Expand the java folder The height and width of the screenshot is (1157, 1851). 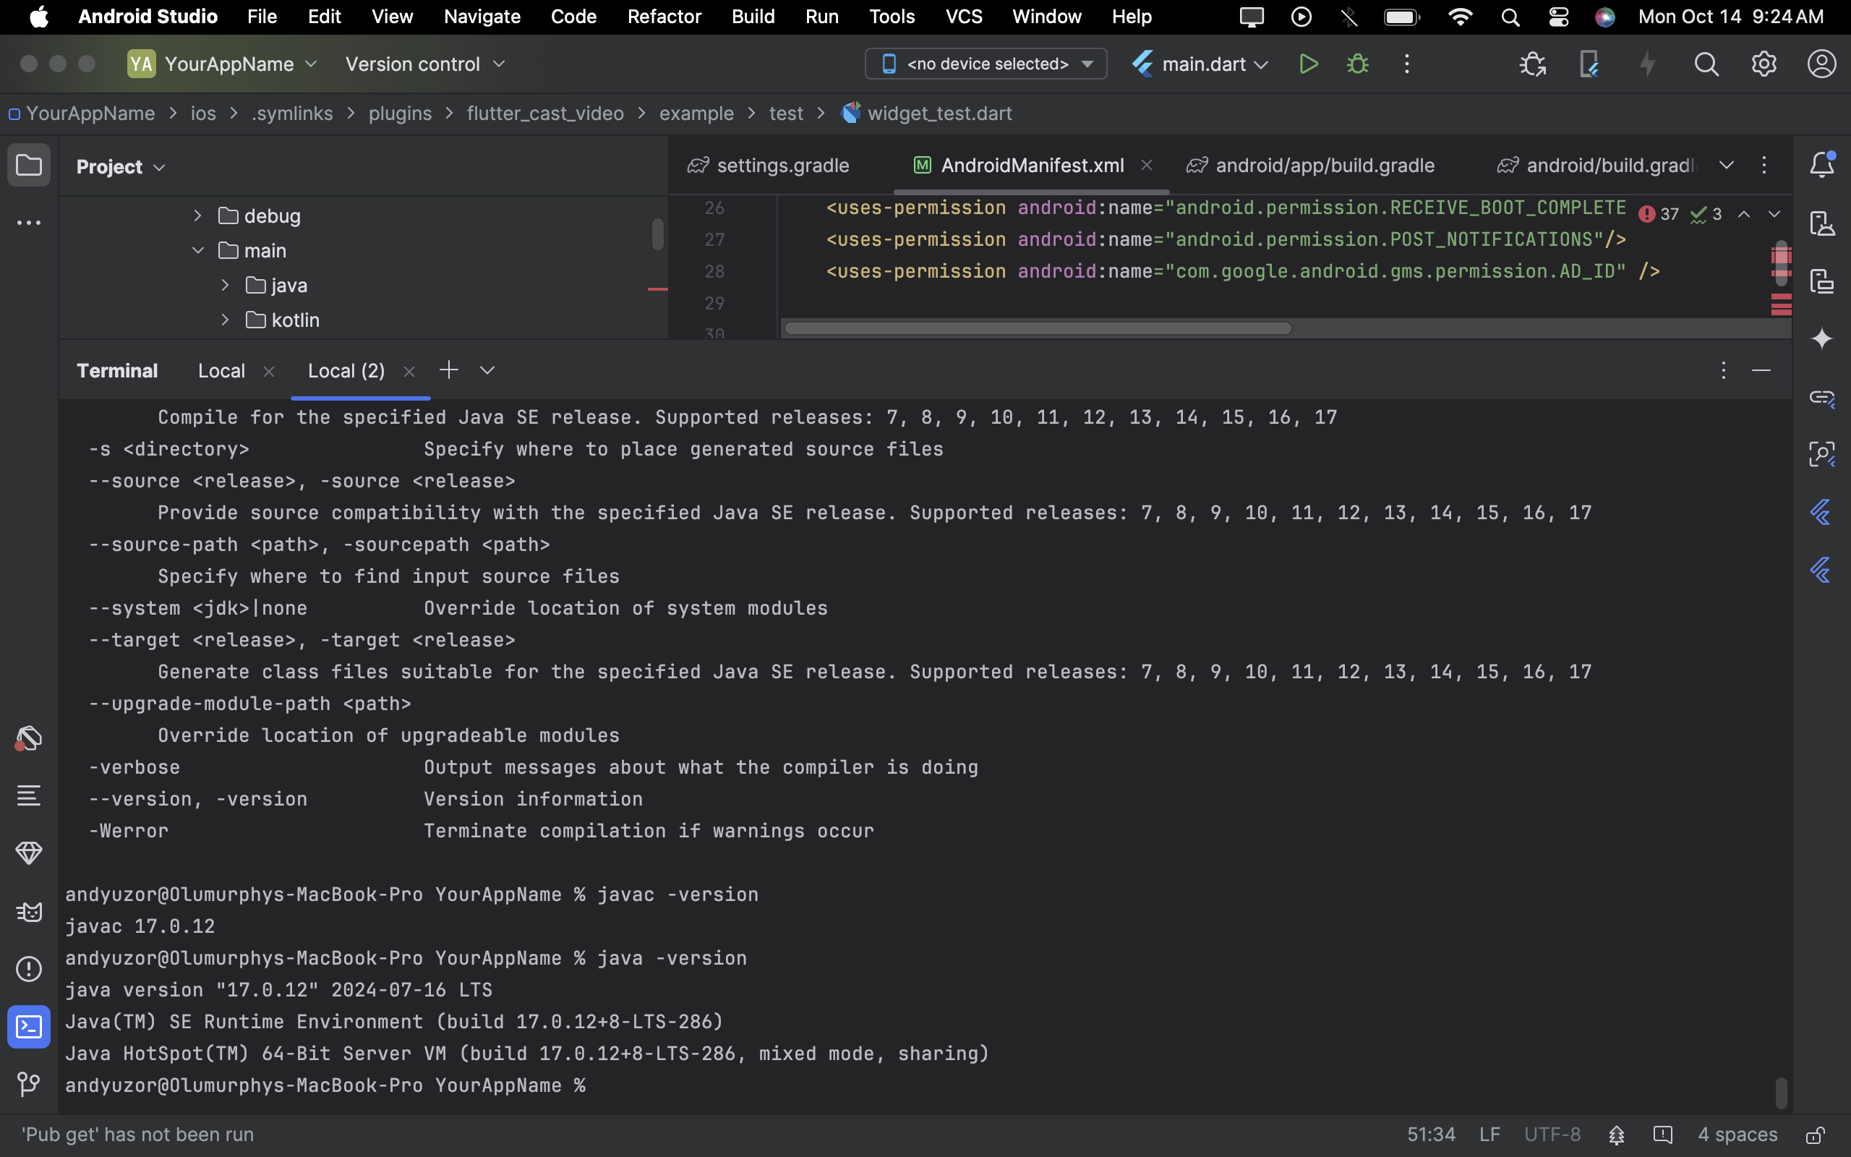225,286
